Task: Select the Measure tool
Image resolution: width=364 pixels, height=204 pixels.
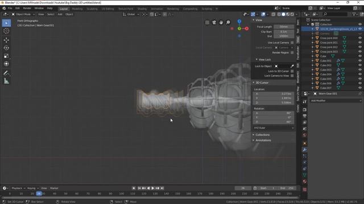Action: pyautogui.click(x=6, y=81)
